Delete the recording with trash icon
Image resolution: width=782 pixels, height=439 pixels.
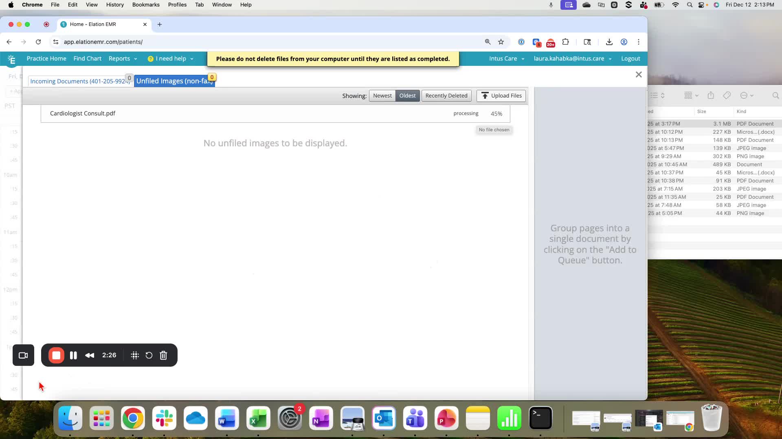pos(163,355)
